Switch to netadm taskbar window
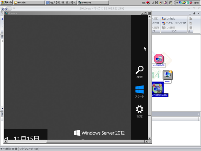The height and width of the screenshot is (151, 201). (29, 2)
